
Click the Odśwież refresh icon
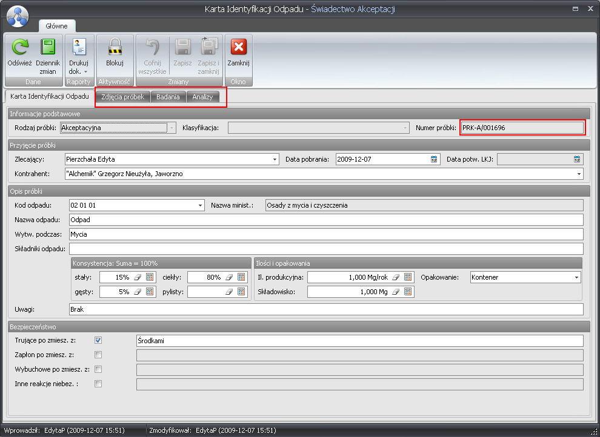click(x=20, y=47)
